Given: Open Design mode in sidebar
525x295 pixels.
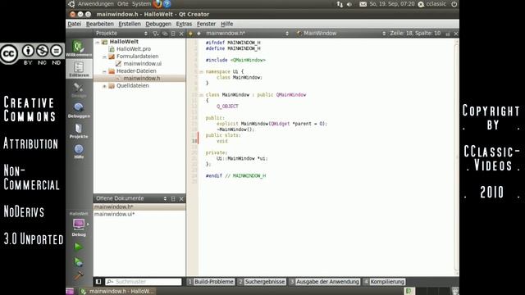Looking at the screenshot, I should pyautogui.click(x=79, y=90).
